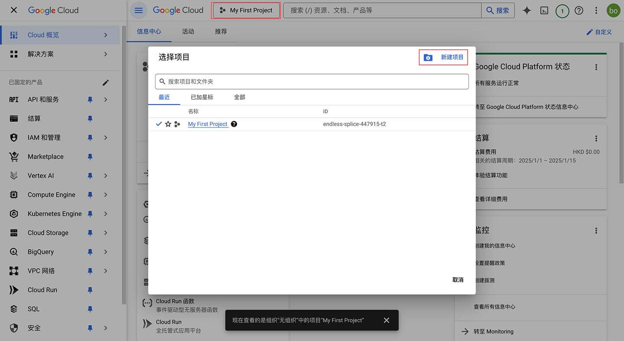Open the top bar three-dot settings menu
The width and height of the screenshot is (624, 341).
tap(596, 10)
